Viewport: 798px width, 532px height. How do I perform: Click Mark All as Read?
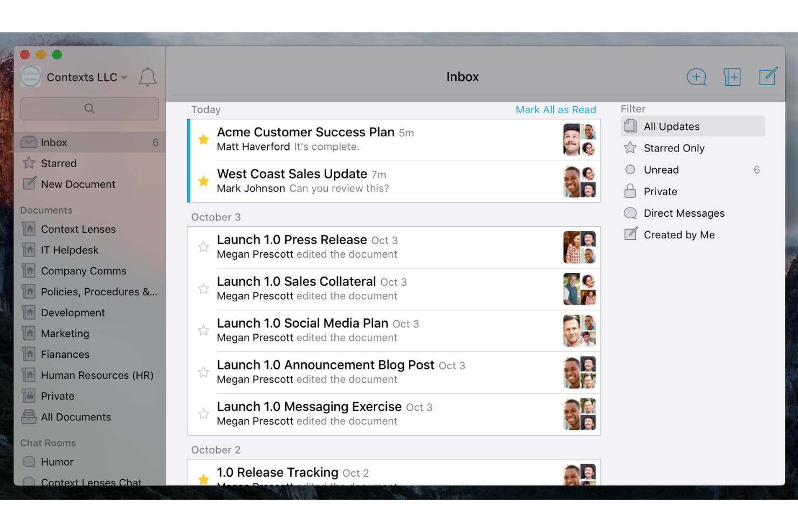click(x=556, y=109)
